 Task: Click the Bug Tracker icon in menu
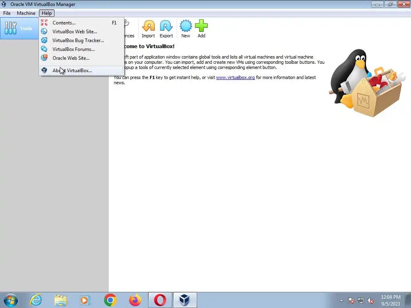coord(44,40)
